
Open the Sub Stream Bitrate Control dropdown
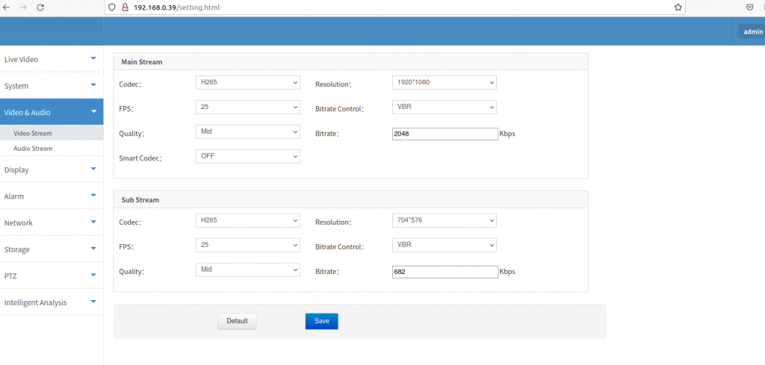pyautogui.click(x=444, y=245)
